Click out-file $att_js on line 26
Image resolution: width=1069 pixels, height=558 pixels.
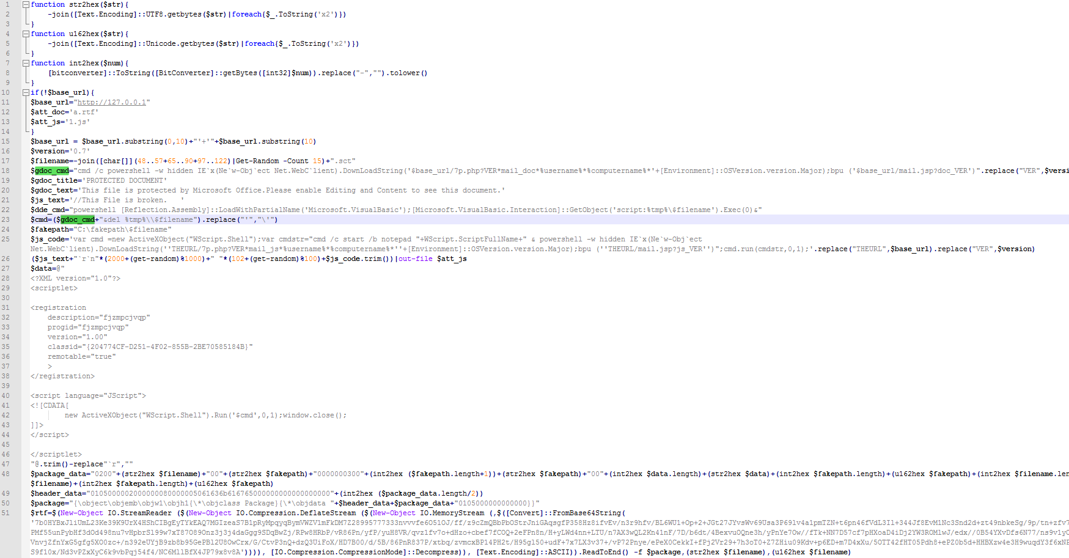tap(433, 259)
